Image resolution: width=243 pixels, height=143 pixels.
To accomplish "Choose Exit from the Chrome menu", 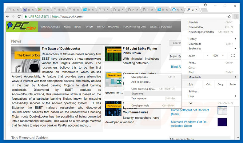I will click(210, 103).
